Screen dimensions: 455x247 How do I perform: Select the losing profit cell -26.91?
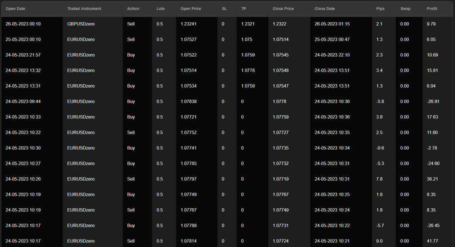point(432,101)
